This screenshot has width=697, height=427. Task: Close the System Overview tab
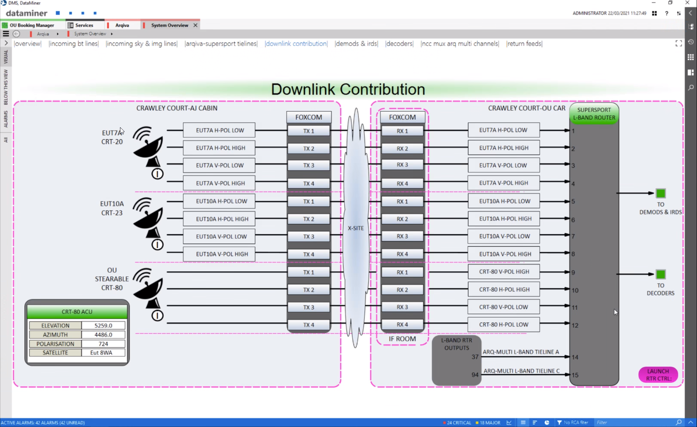click(195, 25)
